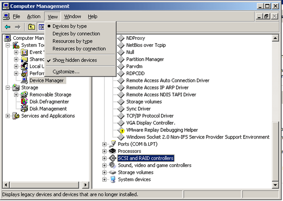The height and width of the screenshot is (201, 283).
Task: Click the Sound, video and game controllers icon
Action: [113, 165]
